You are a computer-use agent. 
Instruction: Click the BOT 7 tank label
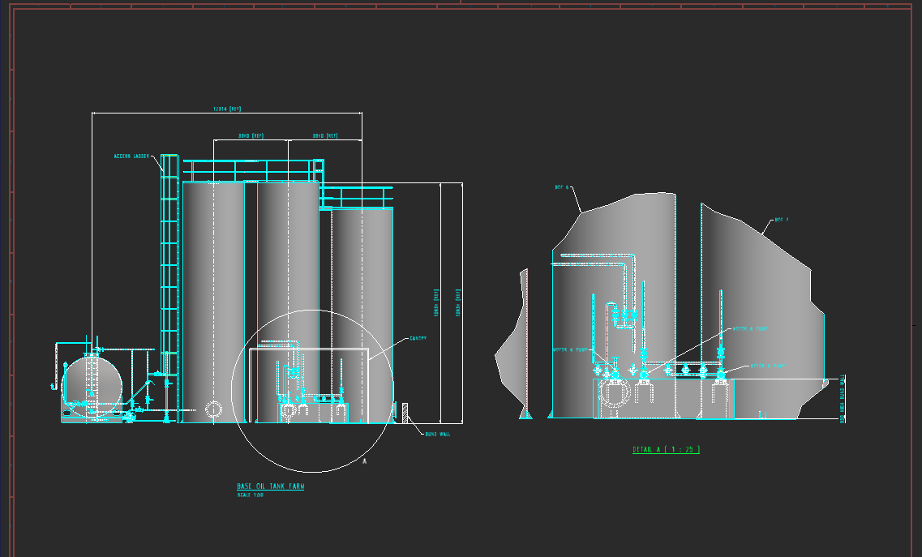781,220
